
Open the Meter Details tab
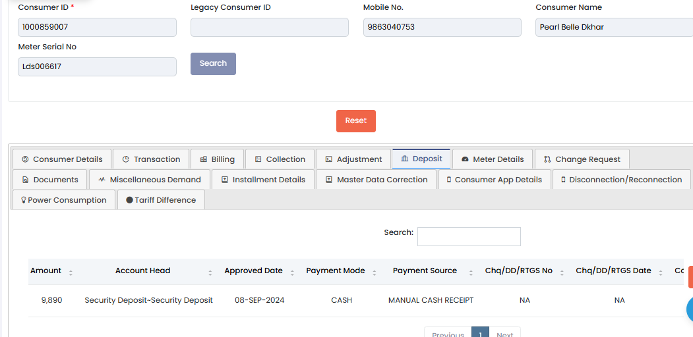pos(493,159)
